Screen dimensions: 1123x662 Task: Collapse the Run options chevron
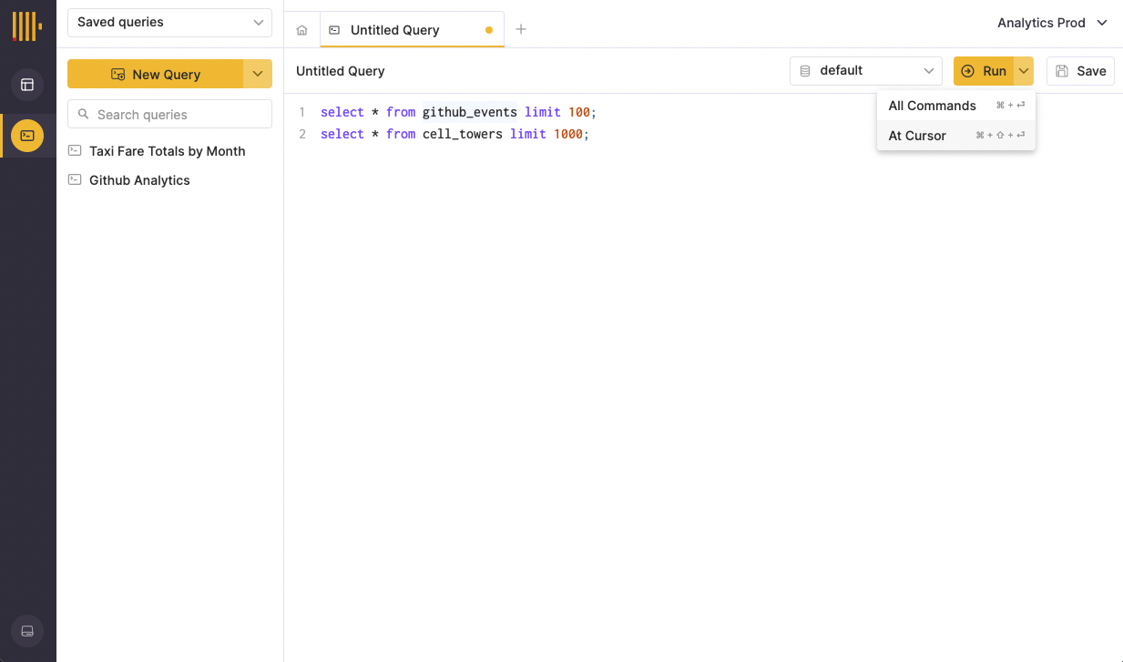click(1024, 71)
